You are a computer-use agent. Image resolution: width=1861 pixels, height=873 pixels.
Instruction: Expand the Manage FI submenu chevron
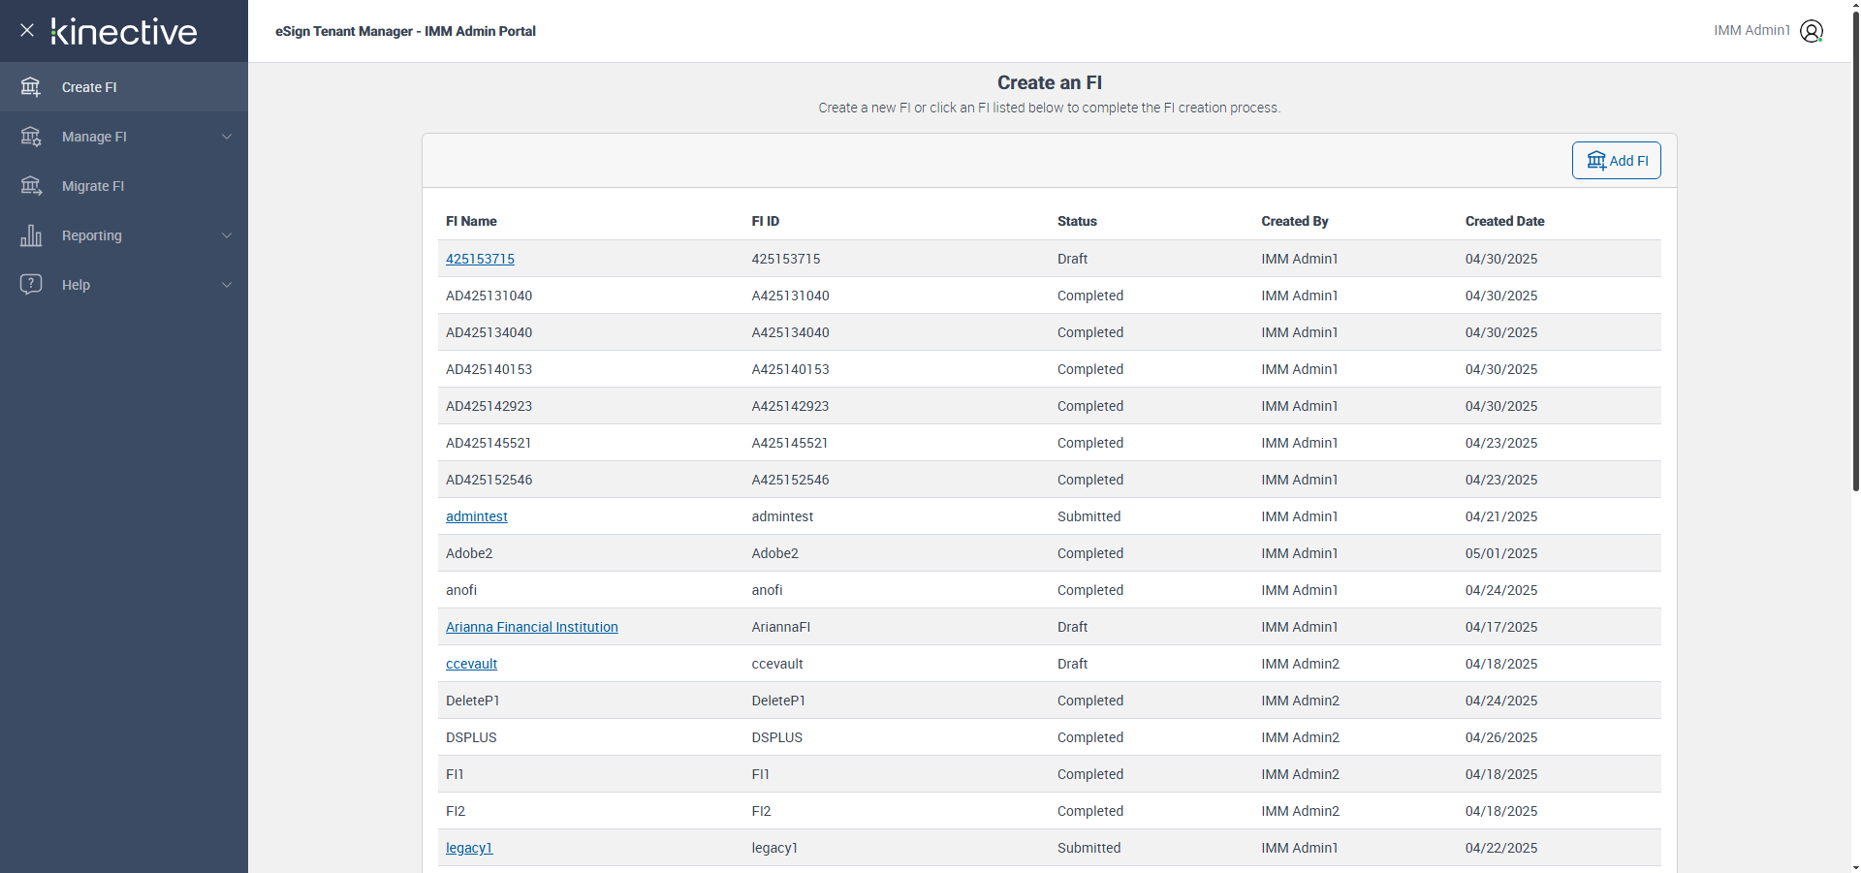227,137
